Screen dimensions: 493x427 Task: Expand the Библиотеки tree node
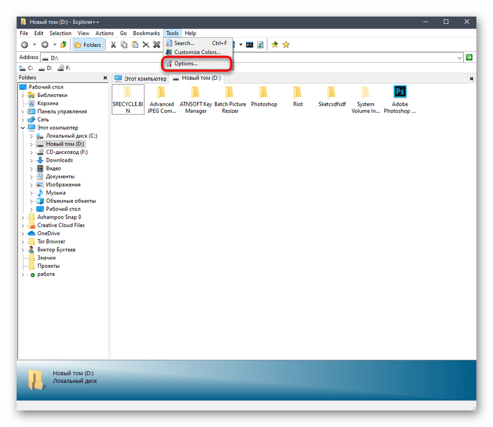click(x=23, y=95)
